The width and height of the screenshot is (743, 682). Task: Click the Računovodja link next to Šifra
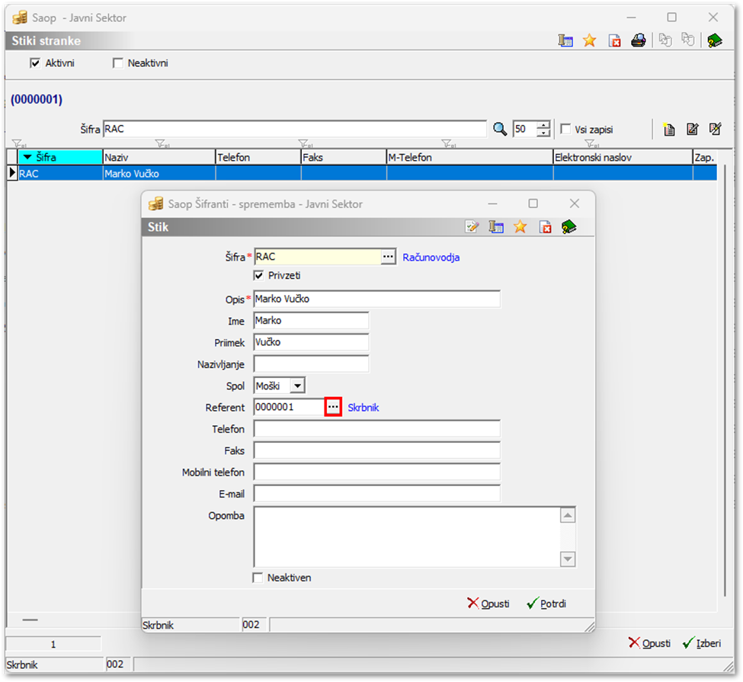click(x=431, y=258)
